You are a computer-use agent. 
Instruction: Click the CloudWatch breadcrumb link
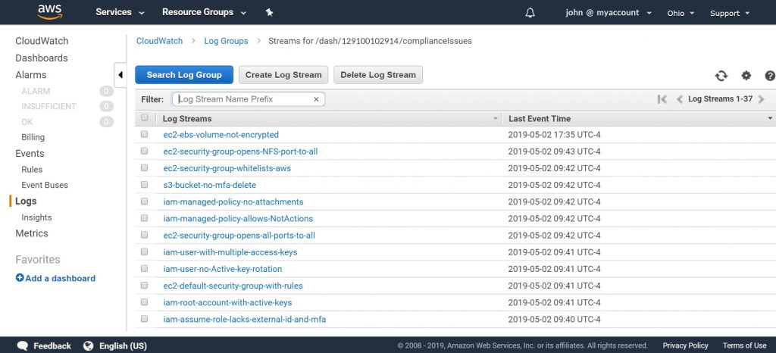(159, 41)
